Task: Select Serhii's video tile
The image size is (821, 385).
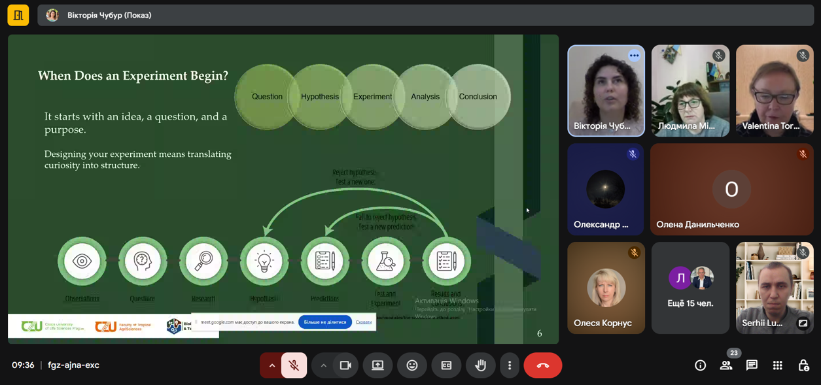Action: coord(774,288)
